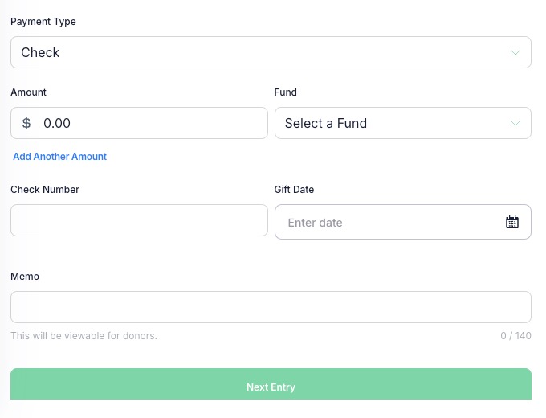Click the 0 / 140 character counter
Image resolution: width=546 pixels, height=418 pixels.
(x=515, y=336)
